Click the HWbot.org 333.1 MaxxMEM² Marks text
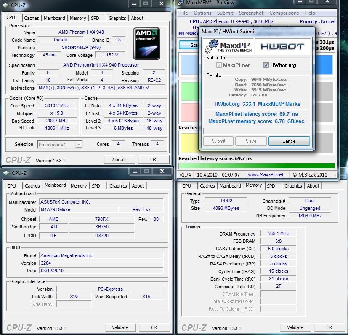 257,104
